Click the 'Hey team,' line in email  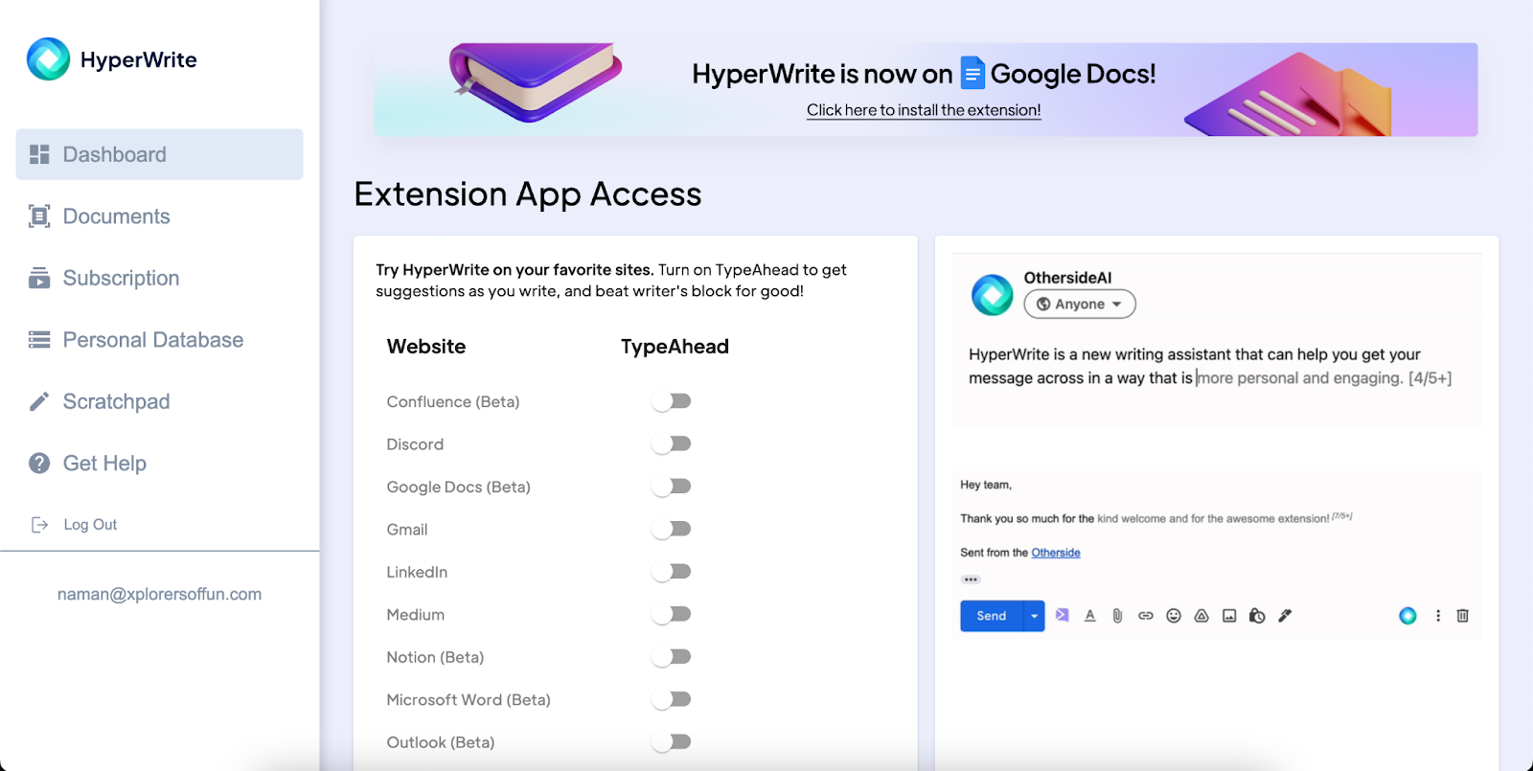click(x=986, y=485)
